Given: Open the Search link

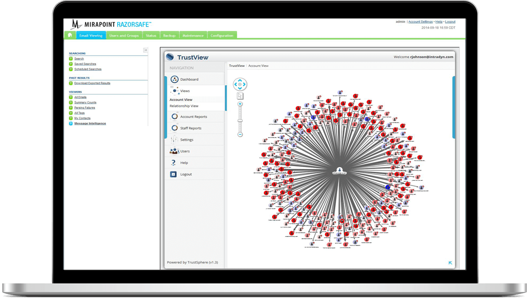Looking at the screenshot, I should click(x=79, y=58).
